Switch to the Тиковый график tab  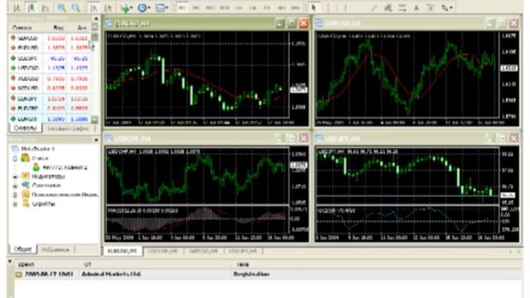[x=68, y=128]
